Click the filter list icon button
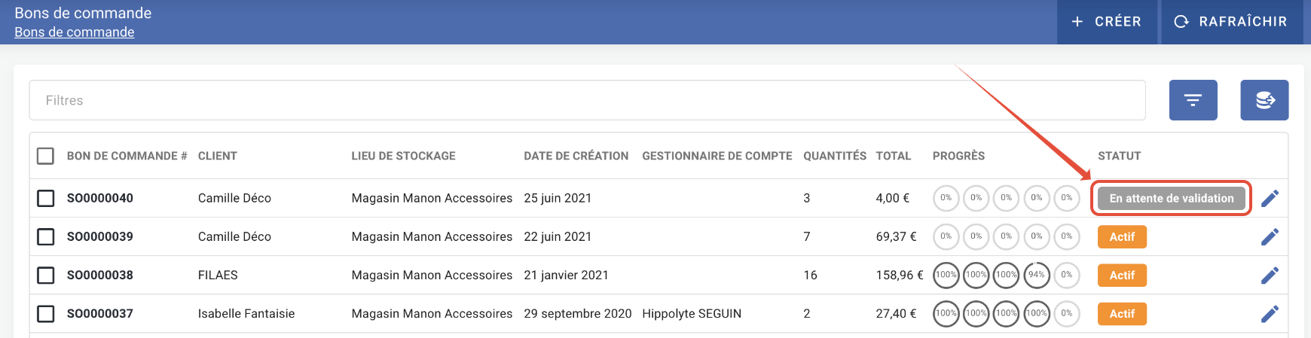This screenshot has width=1311, height=338. [x=1193, y=100]
